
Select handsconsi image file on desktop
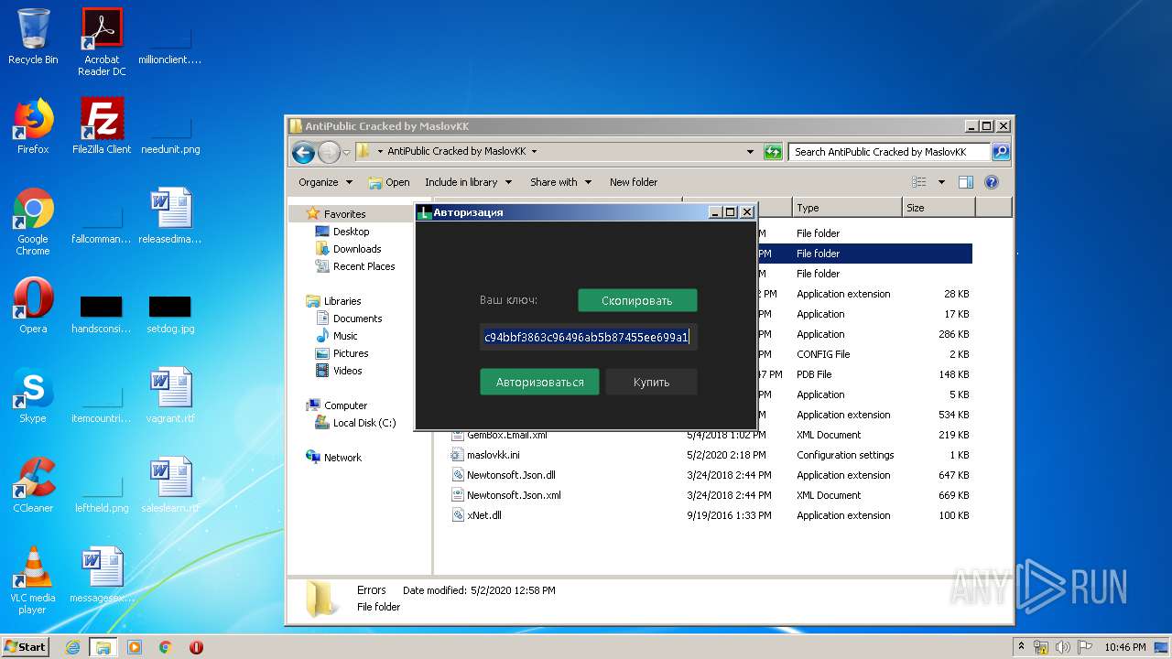[102, 313]
